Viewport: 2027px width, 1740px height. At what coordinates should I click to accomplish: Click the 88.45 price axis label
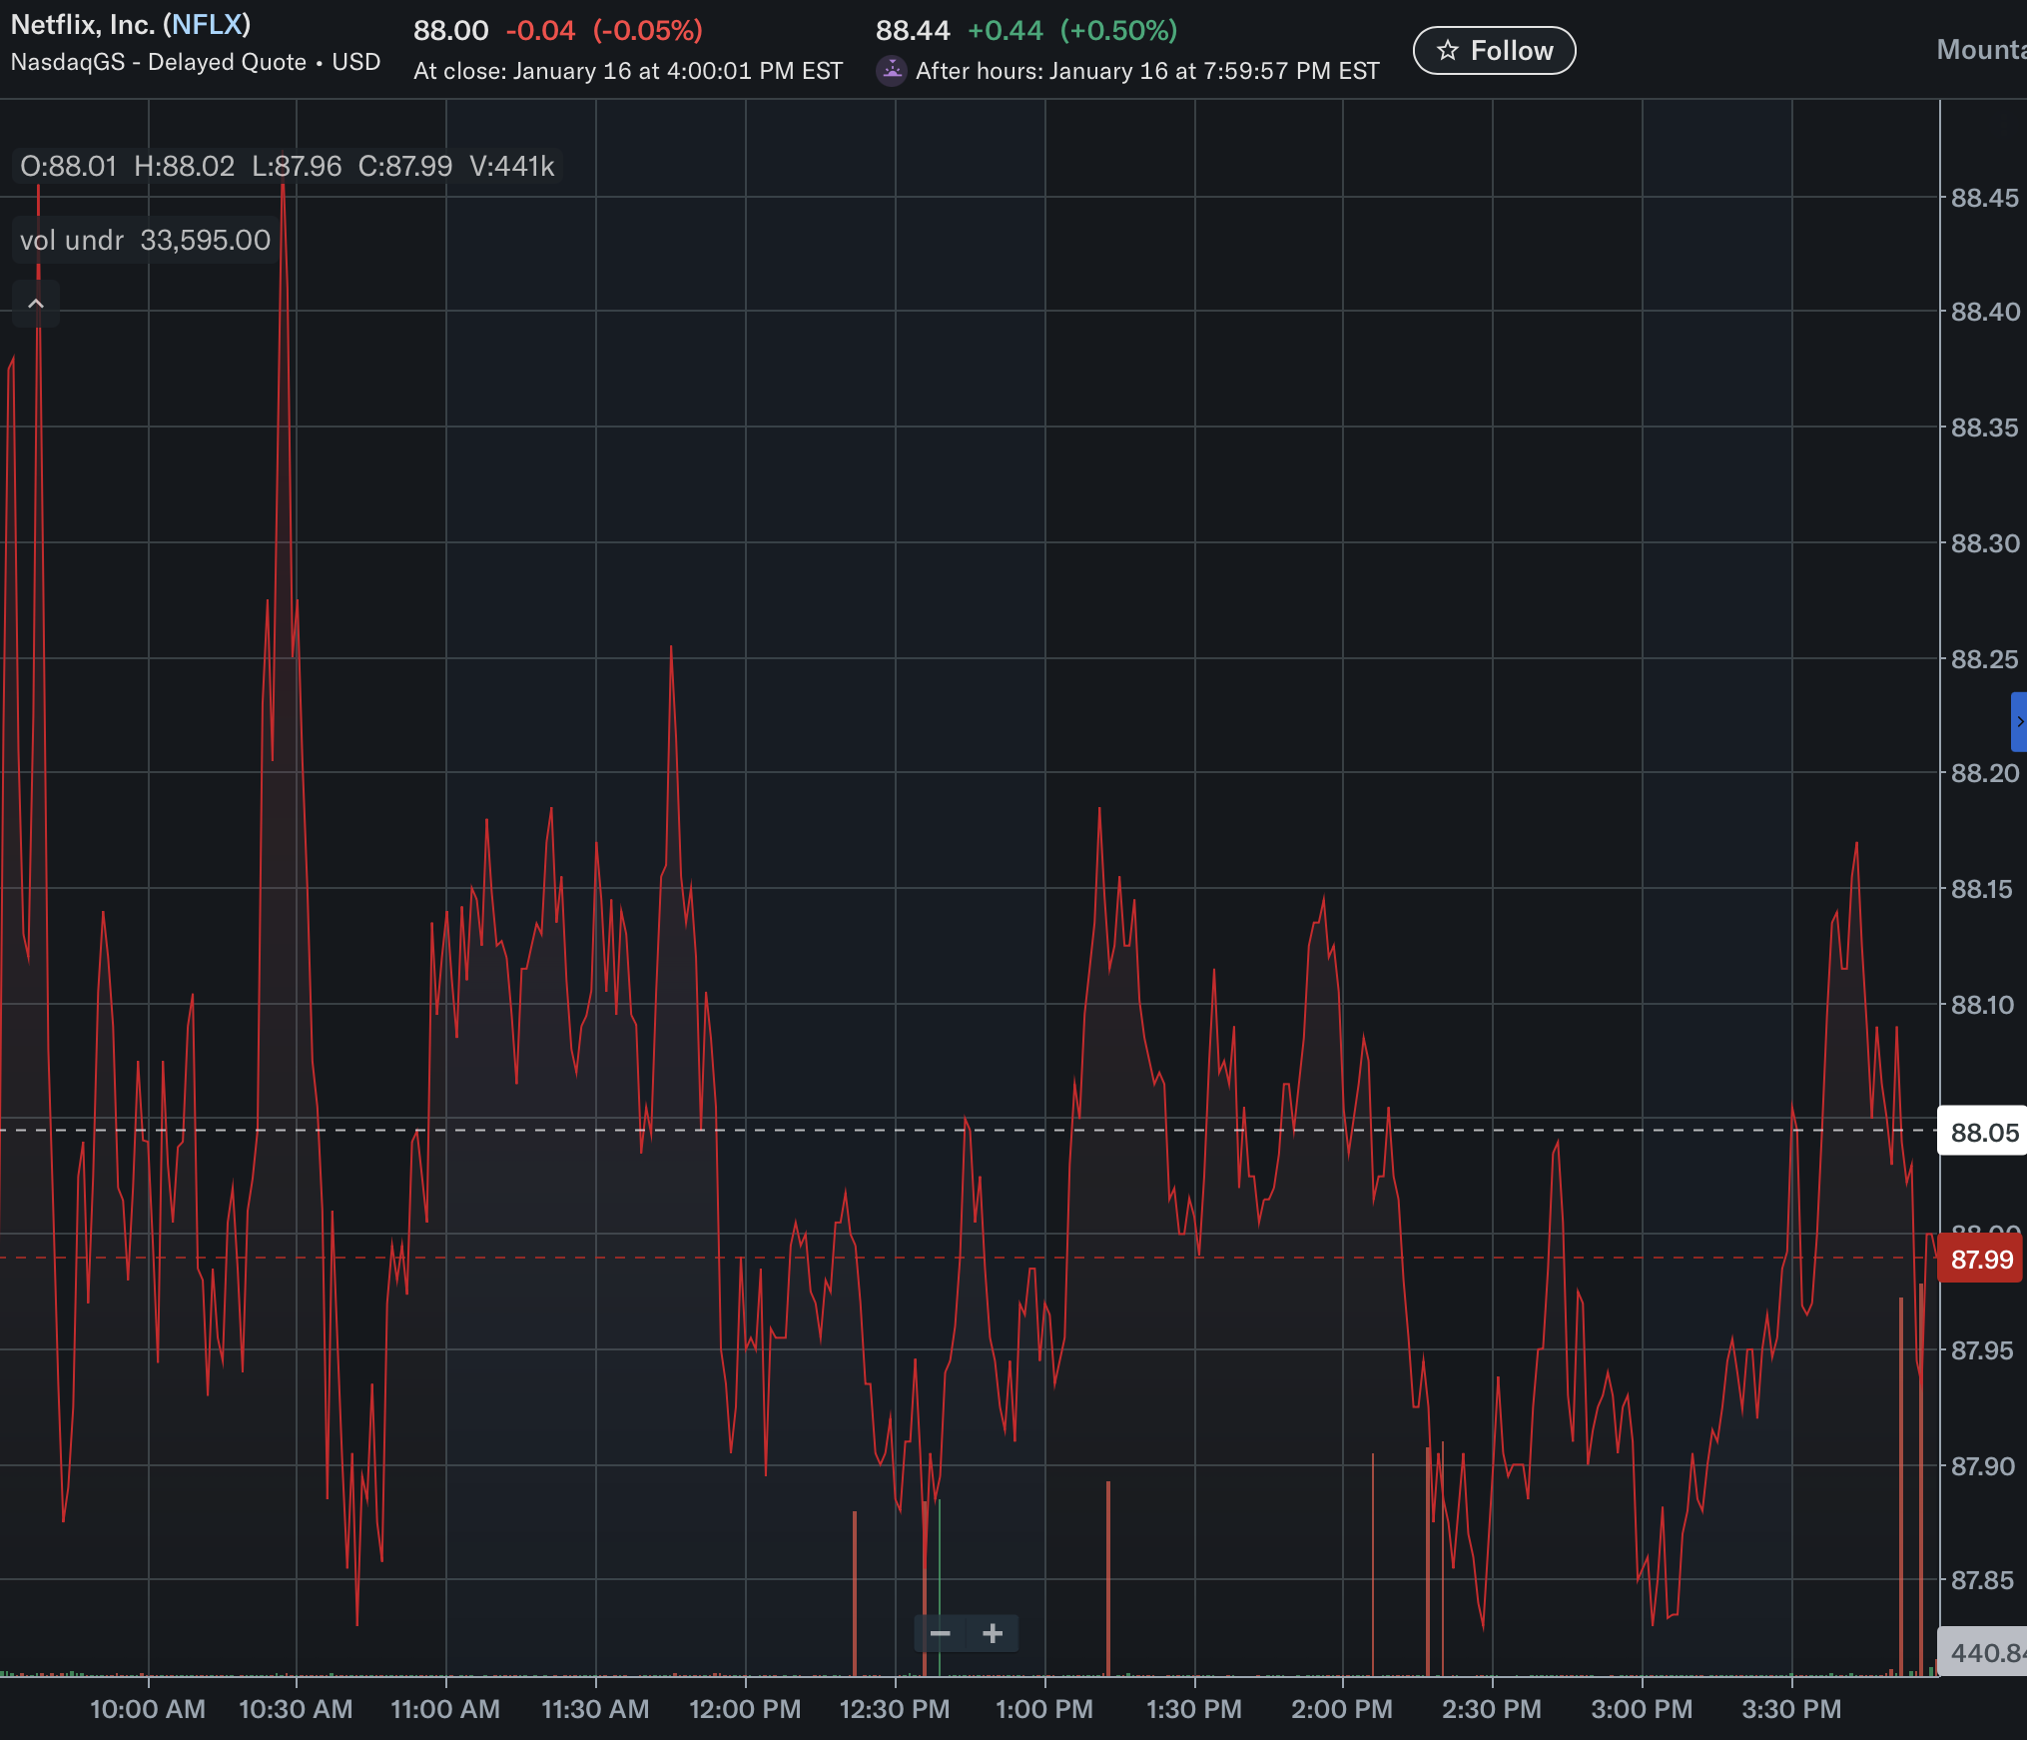click(x=1984, y=198)
